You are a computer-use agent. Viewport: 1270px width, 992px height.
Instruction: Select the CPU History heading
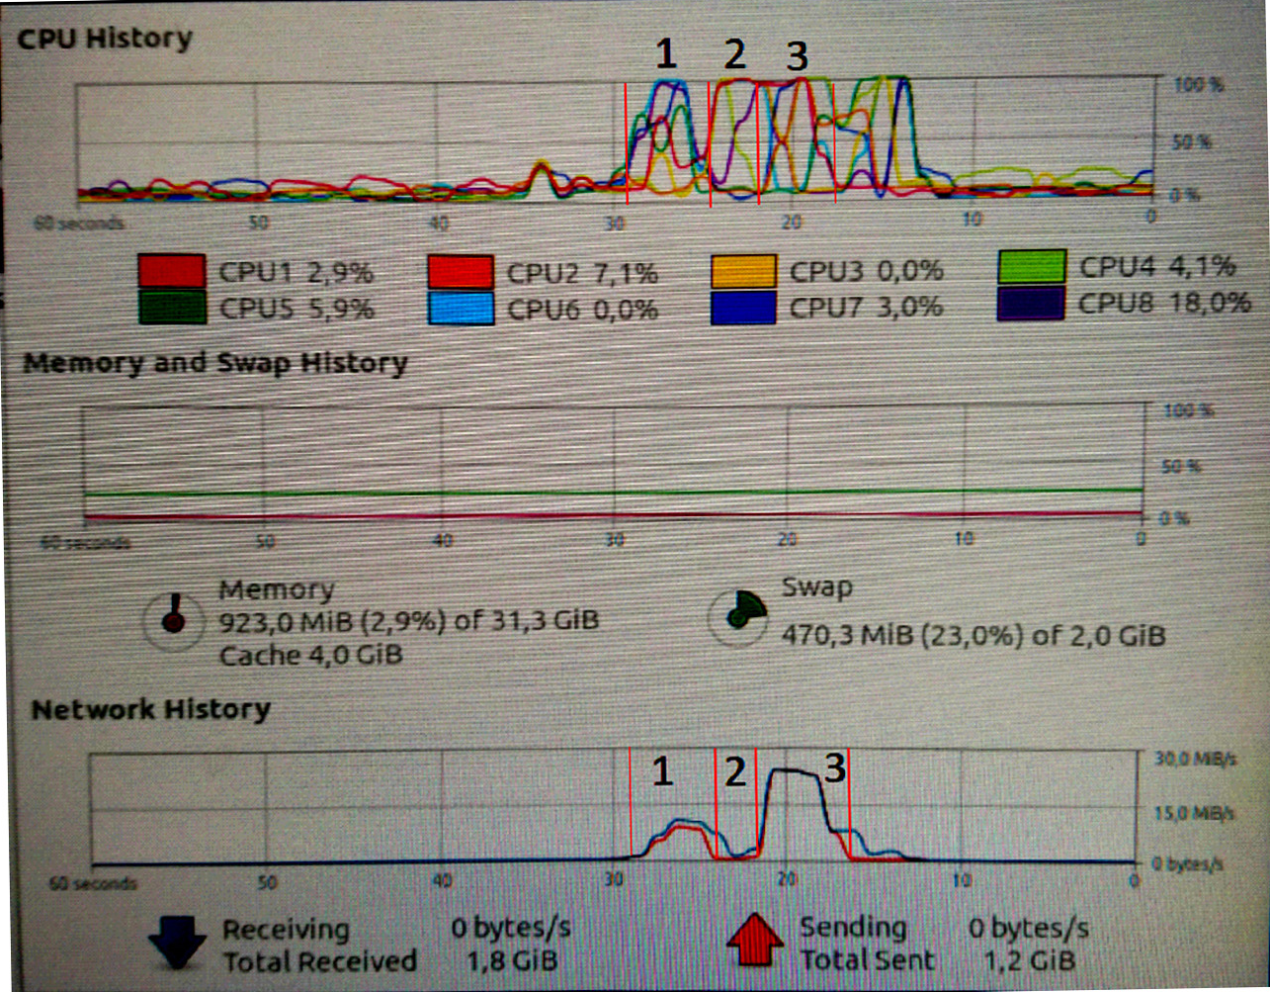(x=105, y=39)
